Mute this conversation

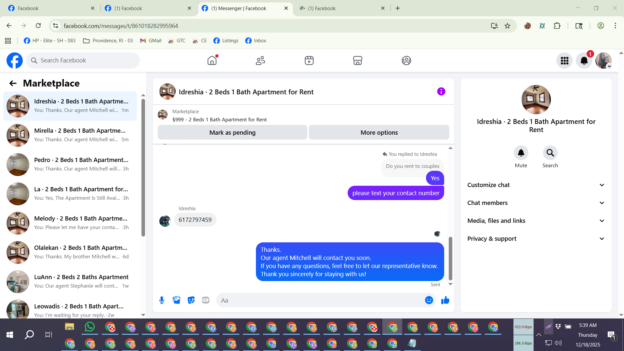(x=521, y=153)
